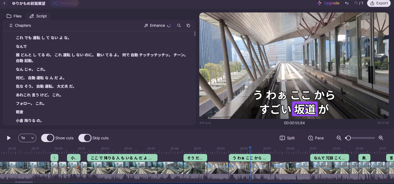Undo the last action
Image resolution: width=394 pixels, height=184 pixels.
pos(347,3)
